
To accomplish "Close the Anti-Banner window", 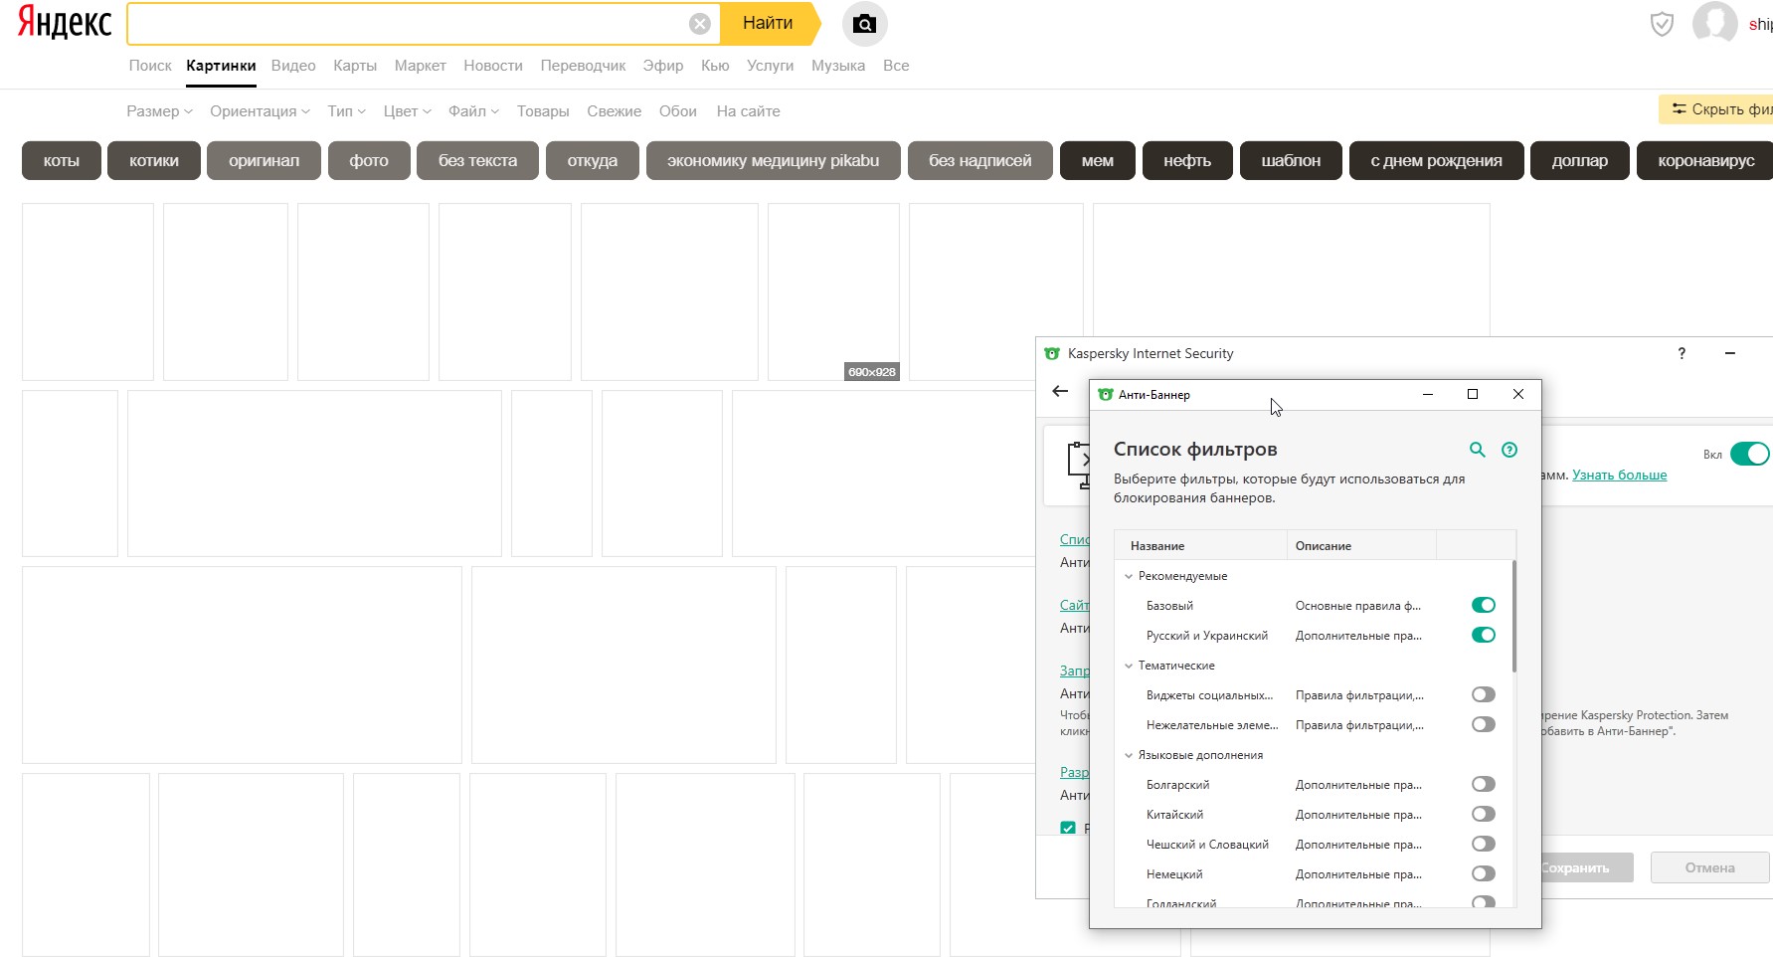I will point(1518,394).
